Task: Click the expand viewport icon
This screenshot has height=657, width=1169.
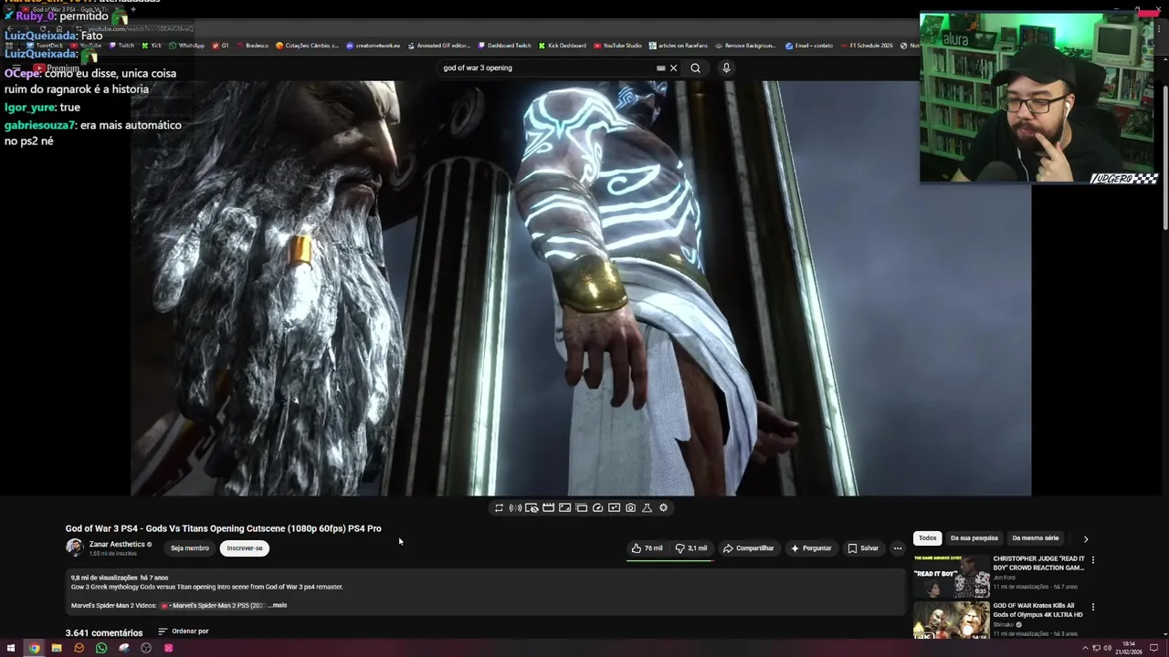Action: click(x=564, y=508)
